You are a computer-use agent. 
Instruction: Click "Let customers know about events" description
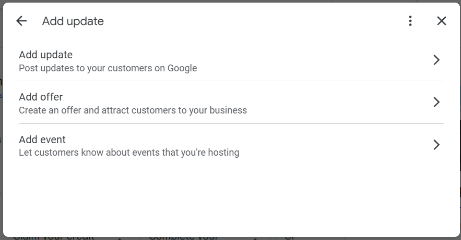point(129,153)
